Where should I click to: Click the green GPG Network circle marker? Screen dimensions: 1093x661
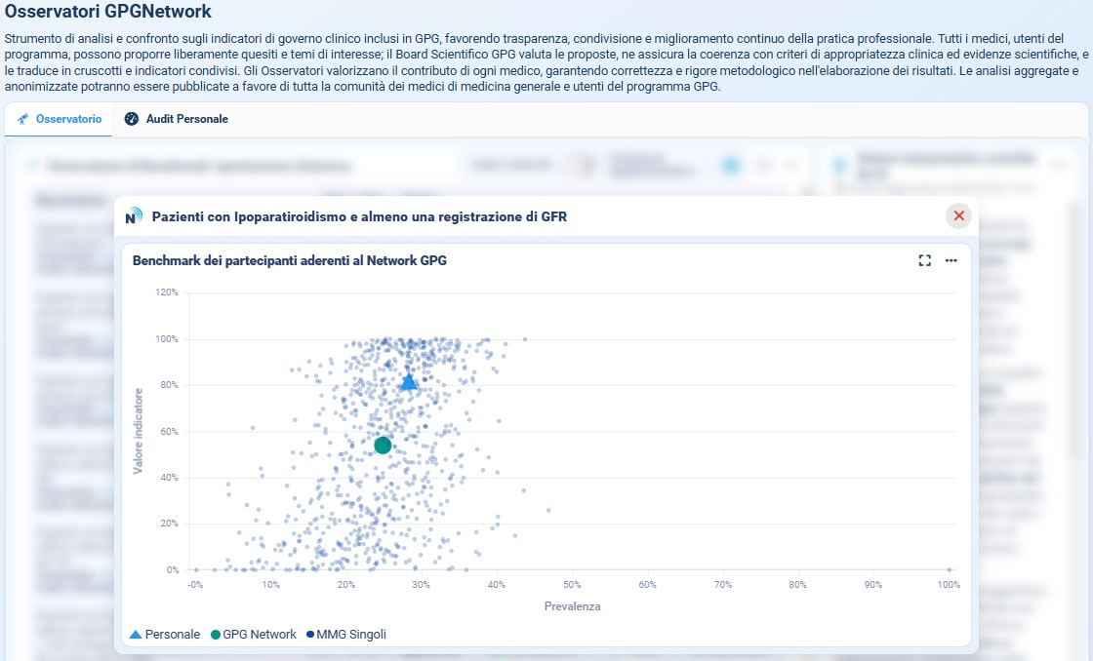coord(383,446)
